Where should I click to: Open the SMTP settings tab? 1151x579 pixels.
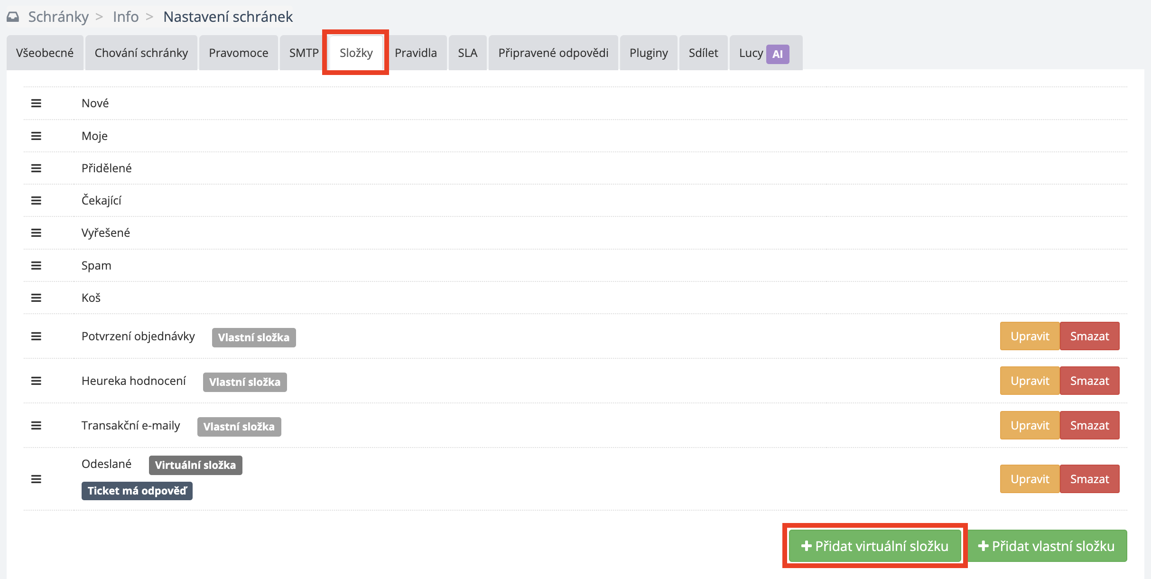pyautogui.click(x=304, y=53)
